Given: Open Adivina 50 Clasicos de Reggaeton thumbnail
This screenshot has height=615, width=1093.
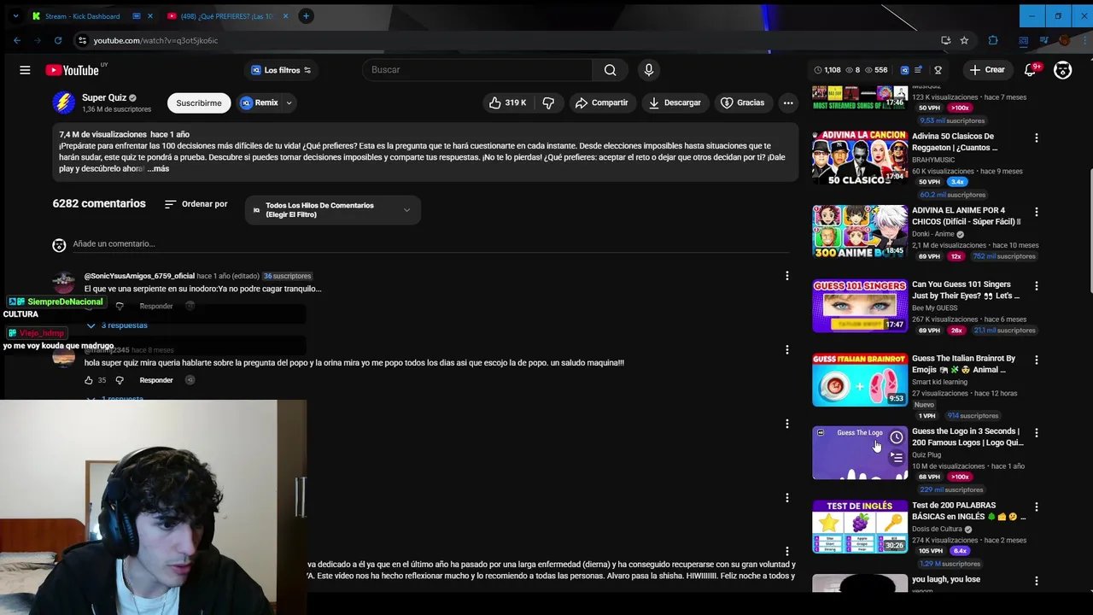Looking at the screenshot, I should pyautogui.click(x=860, y=157).
